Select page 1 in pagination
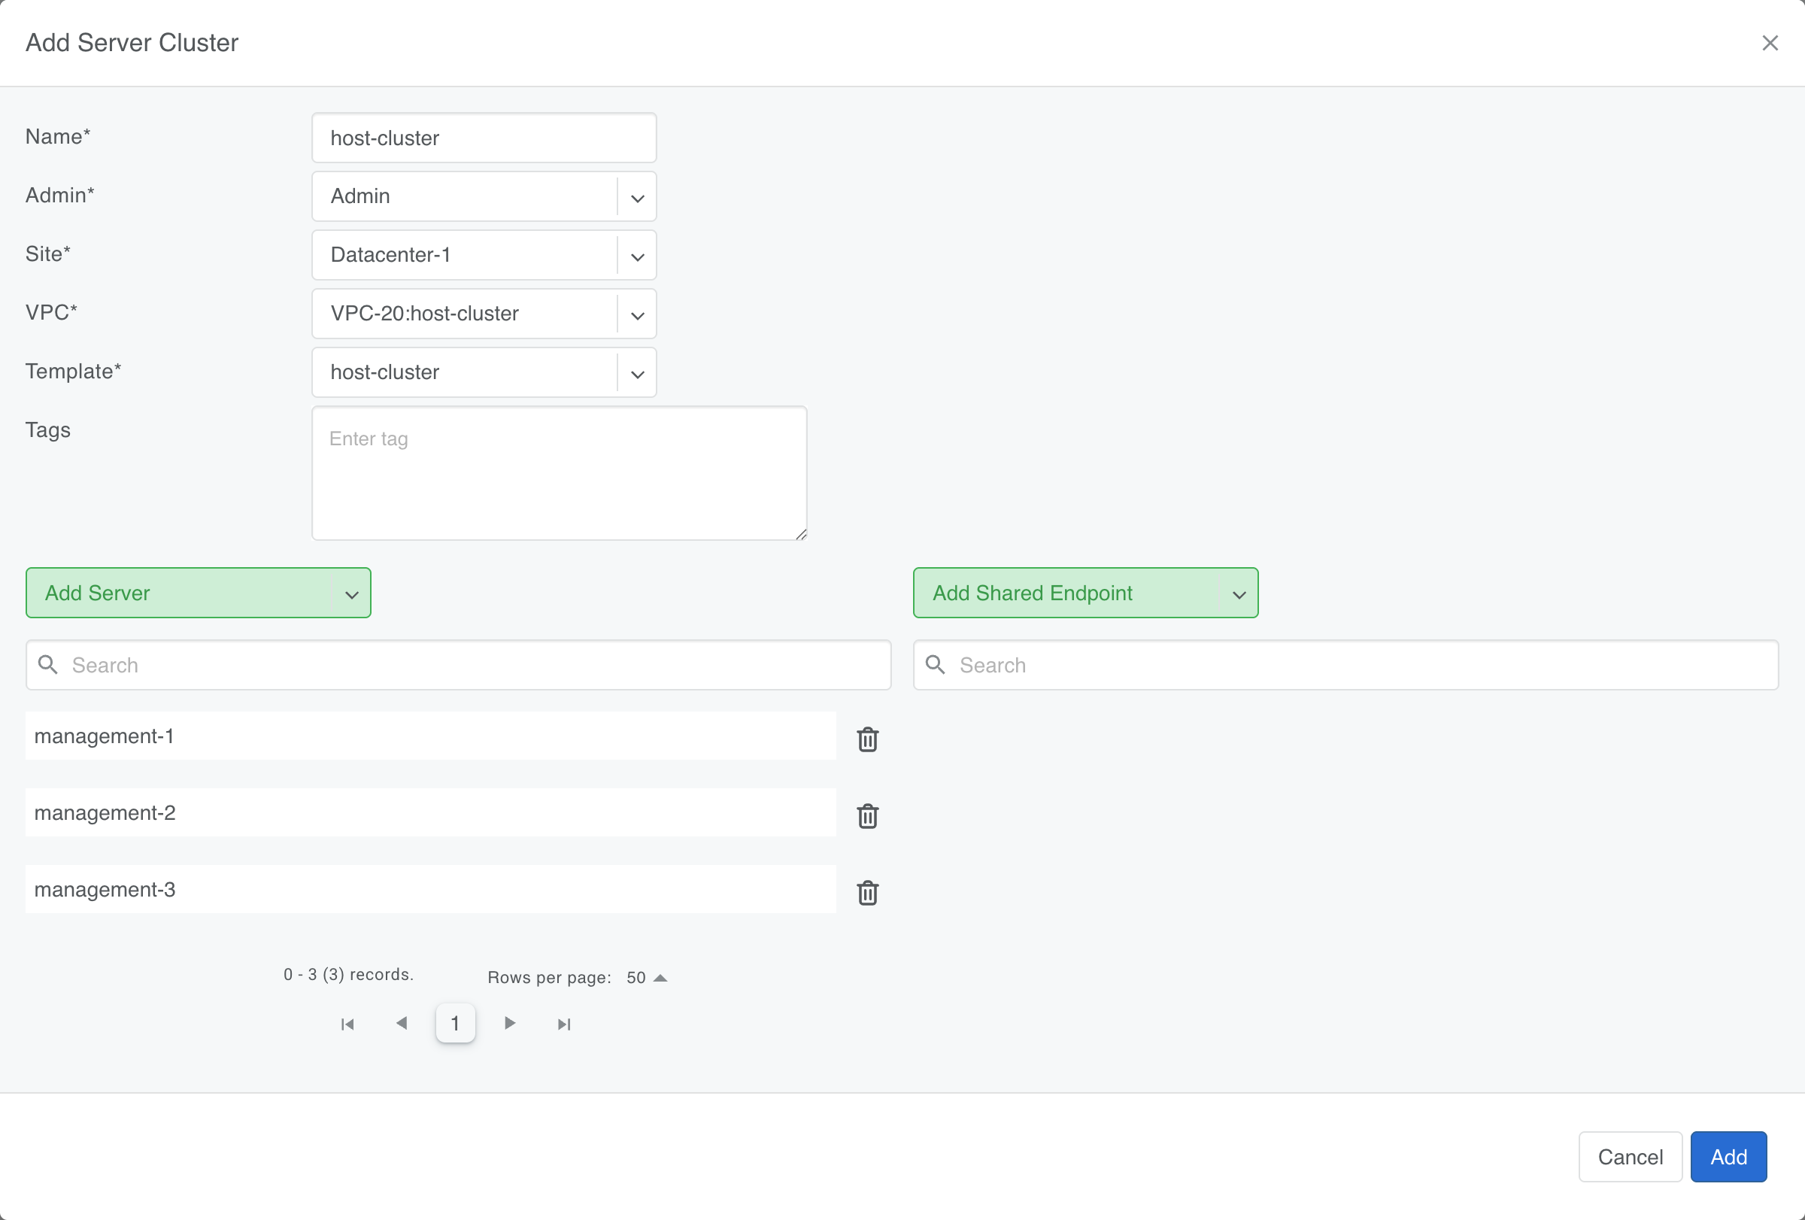Screen dimensions: 1805x1220 [x=455, y=1023]
